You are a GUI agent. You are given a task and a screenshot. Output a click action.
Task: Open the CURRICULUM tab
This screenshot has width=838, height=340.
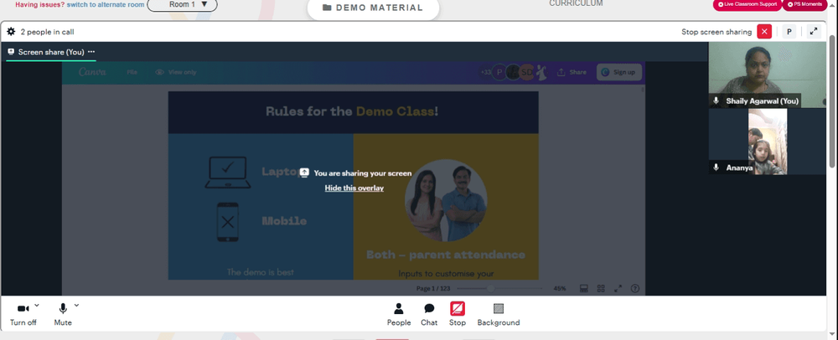(577, 3)
